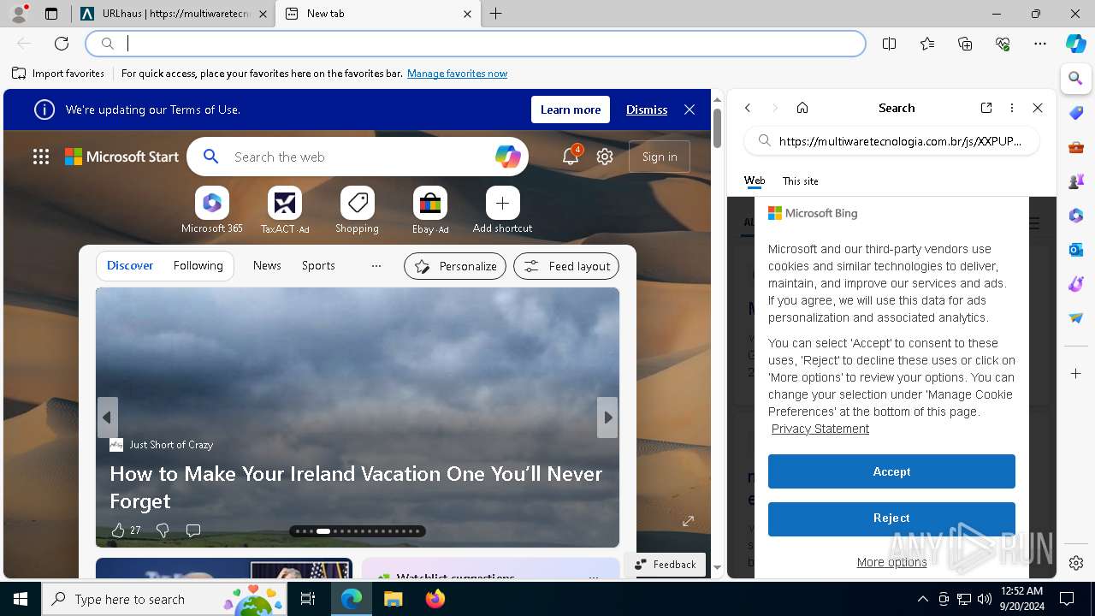Expand more feed categories ellipsis
This screenshot has width=1095, height=616.
[x=376, y=266]
